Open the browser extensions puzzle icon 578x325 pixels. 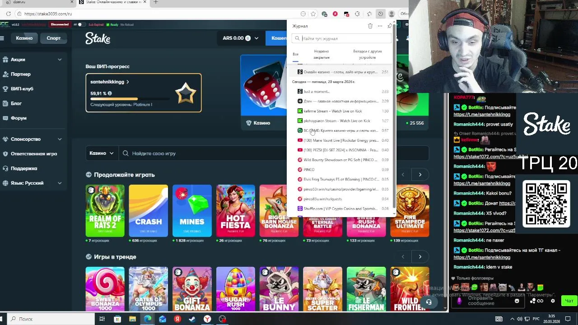click(x=358, y=14)
